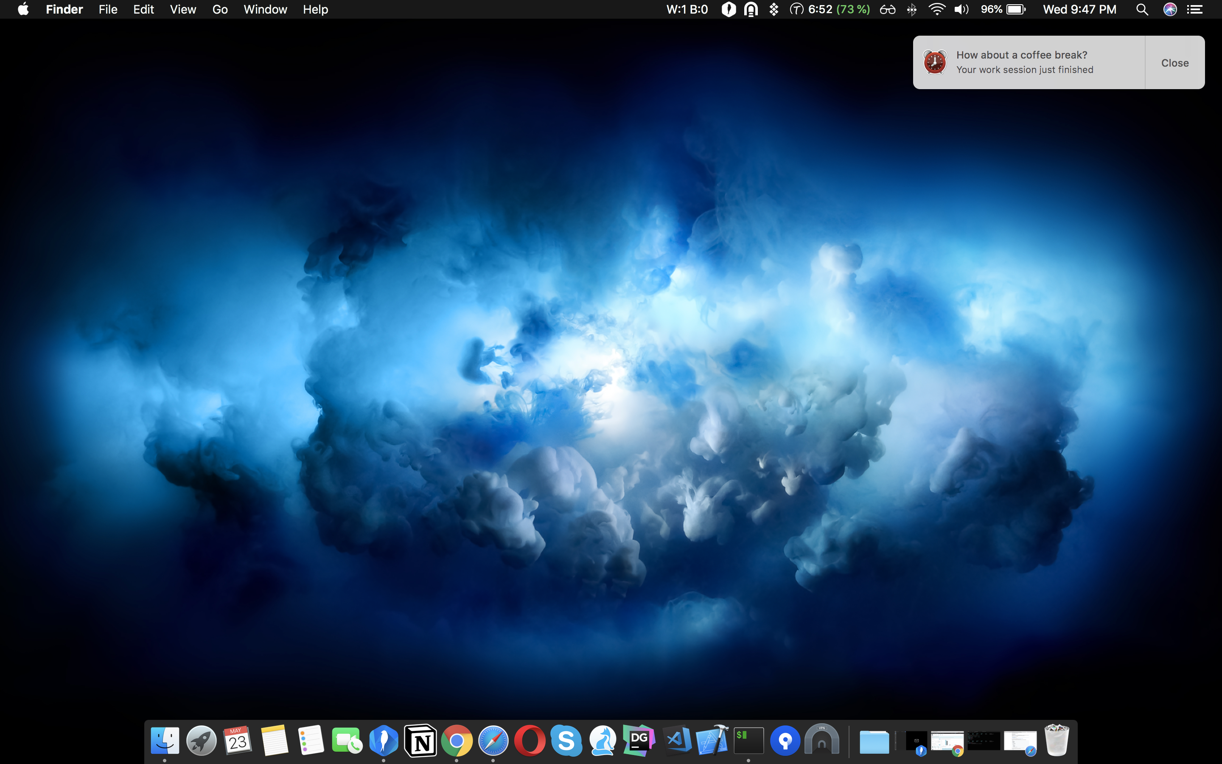Launch Safari from the Dock
The image size is (1222, 764).
tap(493, 741)
